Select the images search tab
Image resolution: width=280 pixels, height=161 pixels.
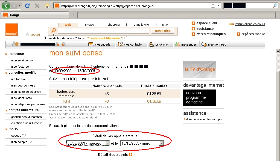[x=89, y=25]
